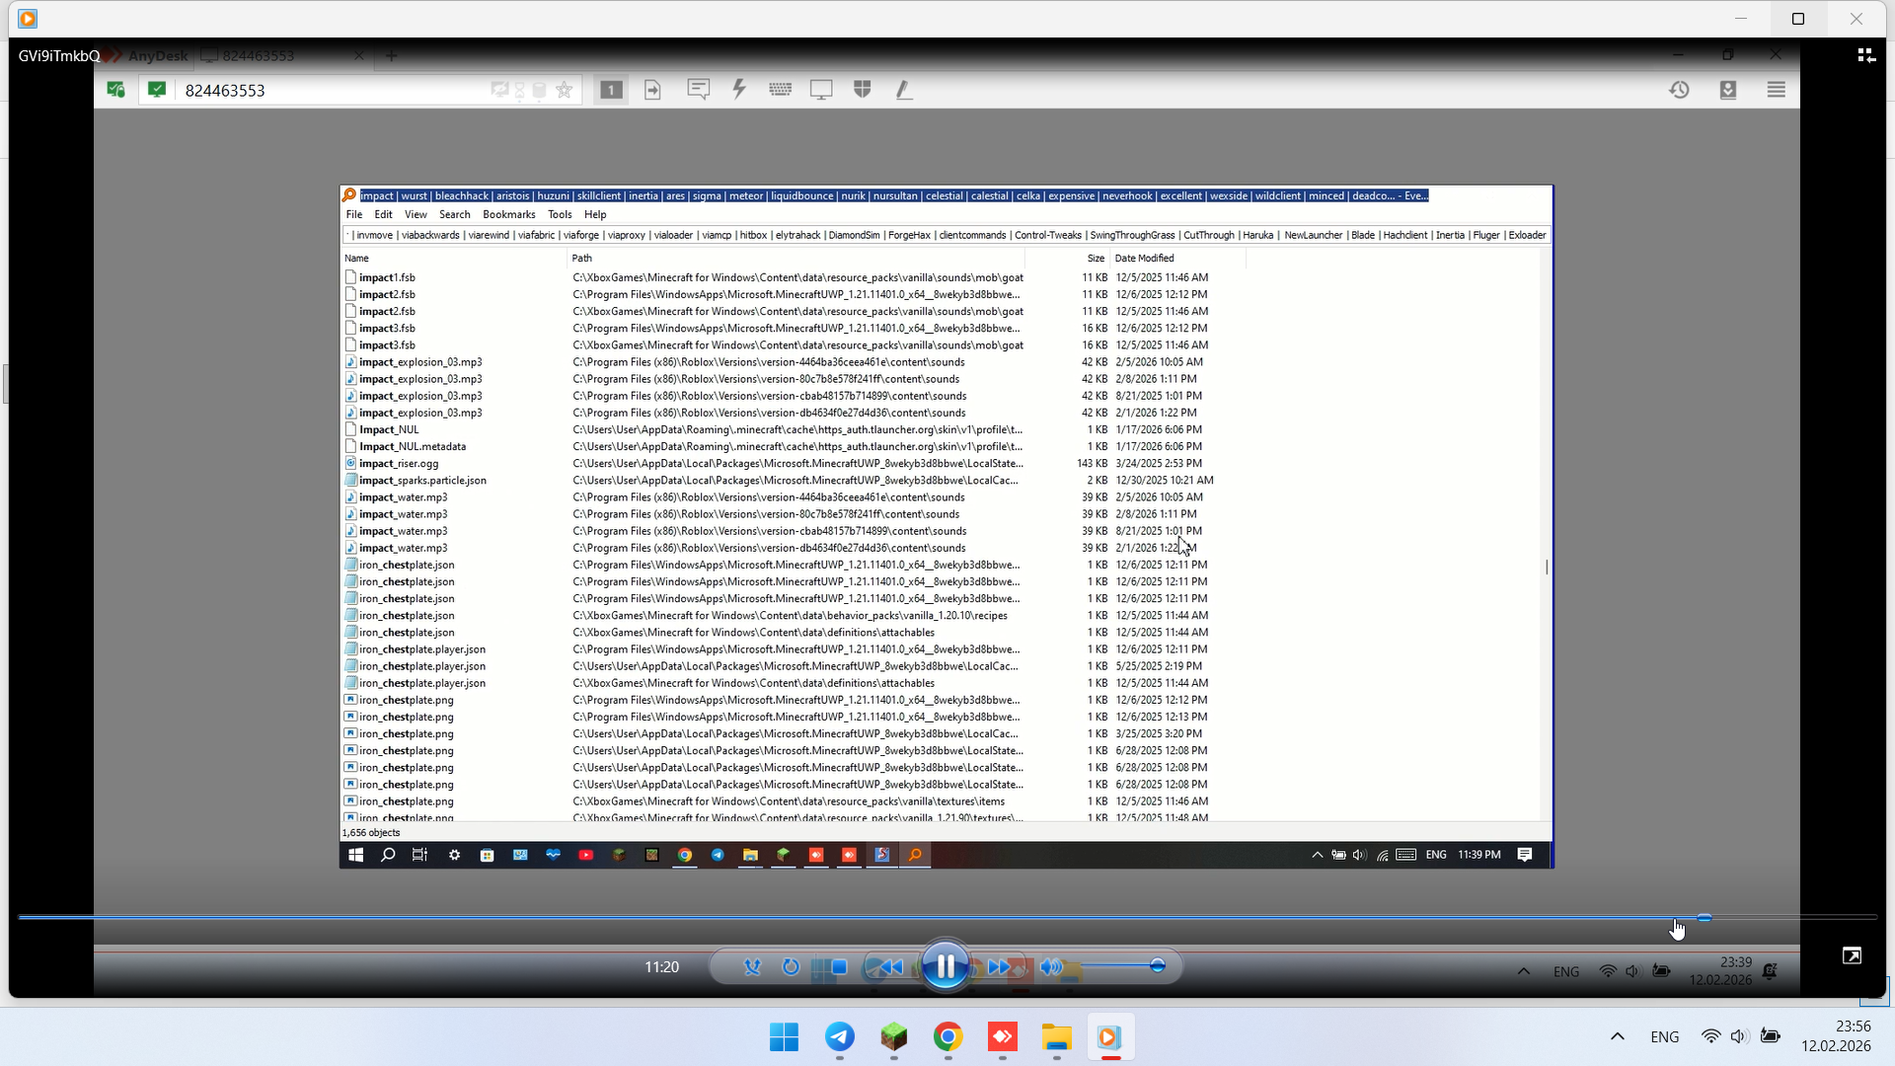Open AnyDesk actions lightning icon
This screenshot has height=1066, width=1895.
(738, 90)
